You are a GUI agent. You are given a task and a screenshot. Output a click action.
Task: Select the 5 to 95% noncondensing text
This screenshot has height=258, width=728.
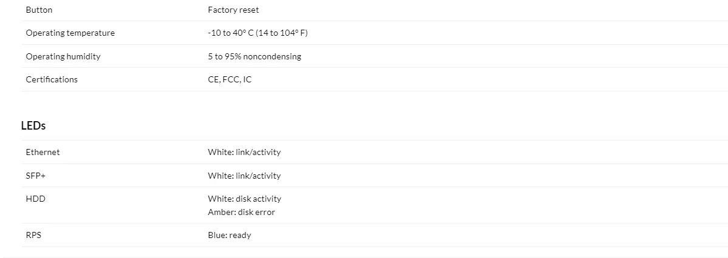(x=254, y=56)
